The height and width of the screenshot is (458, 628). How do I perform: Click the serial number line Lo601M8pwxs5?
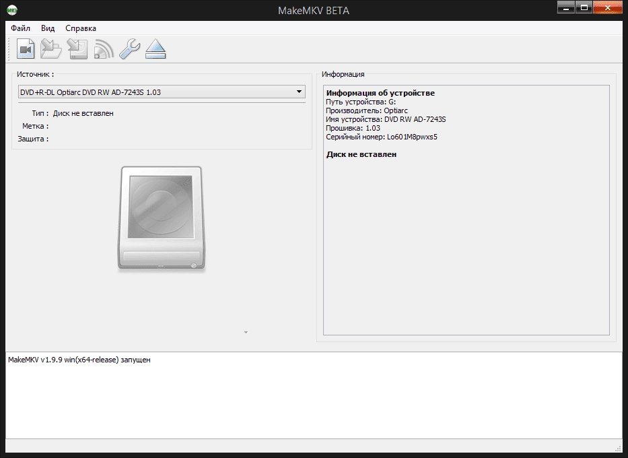[382, 137]
